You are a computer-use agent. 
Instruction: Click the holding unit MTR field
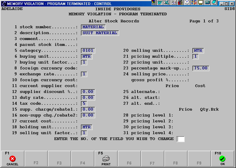coord(86,127)
